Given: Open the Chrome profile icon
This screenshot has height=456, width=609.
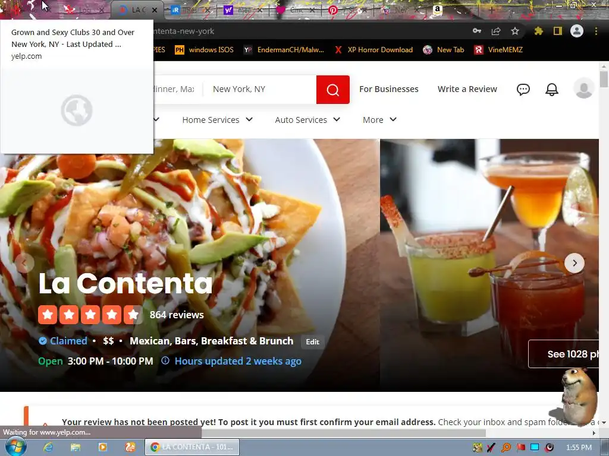Looking at the screenshot, I should pyautogui.click(x=577, y=31).
